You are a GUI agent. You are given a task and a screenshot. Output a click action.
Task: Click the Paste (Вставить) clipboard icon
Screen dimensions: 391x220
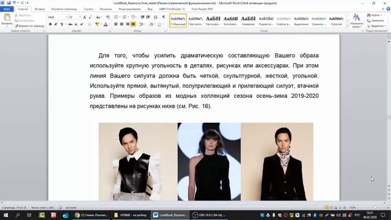(7, 18)
